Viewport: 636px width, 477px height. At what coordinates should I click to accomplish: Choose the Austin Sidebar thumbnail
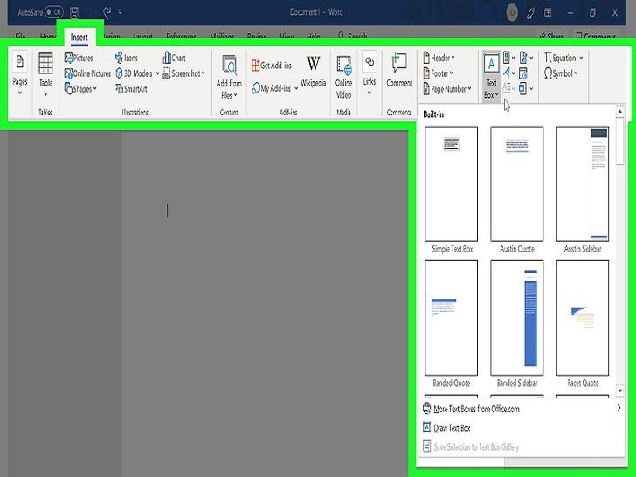coord(583,183)
